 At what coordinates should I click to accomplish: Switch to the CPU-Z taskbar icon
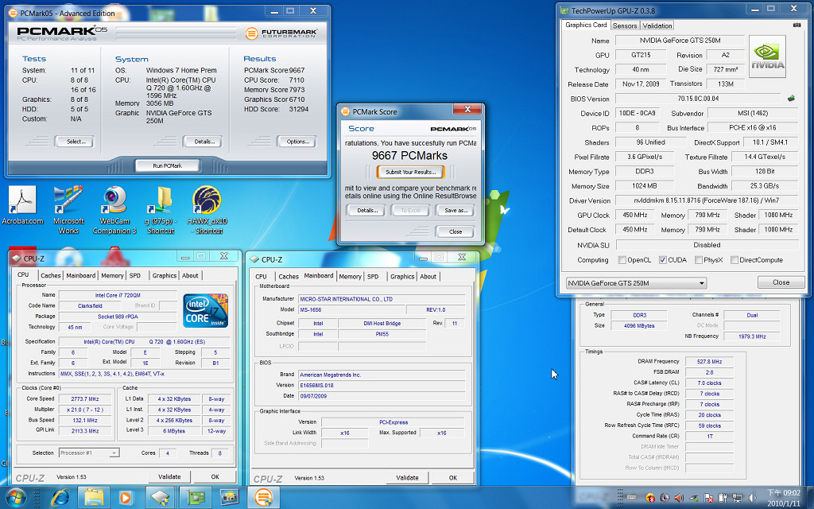tap(159, 498)
